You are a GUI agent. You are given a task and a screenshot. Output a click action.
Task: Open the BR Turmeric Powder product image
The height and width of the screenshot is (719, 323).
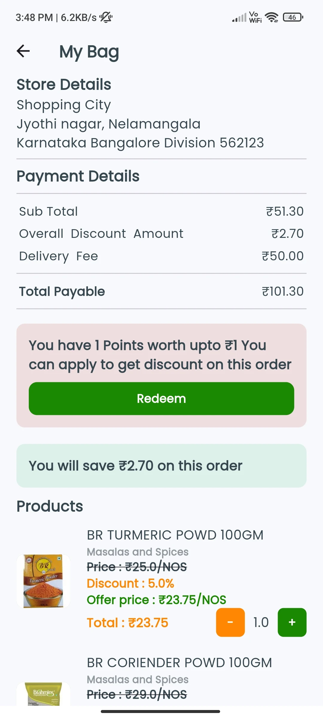(43, 581)
